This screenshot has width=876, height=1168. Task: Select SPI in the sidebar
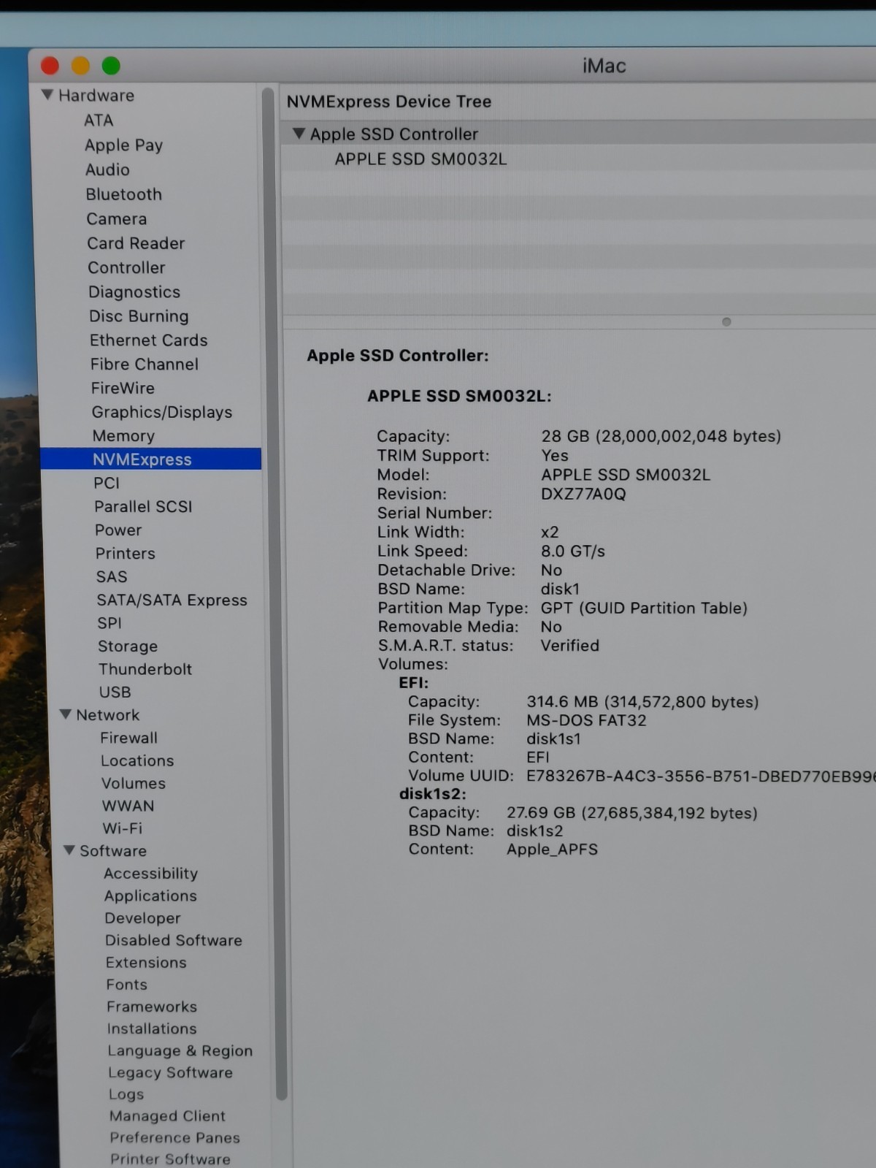(x=109, y=623)
